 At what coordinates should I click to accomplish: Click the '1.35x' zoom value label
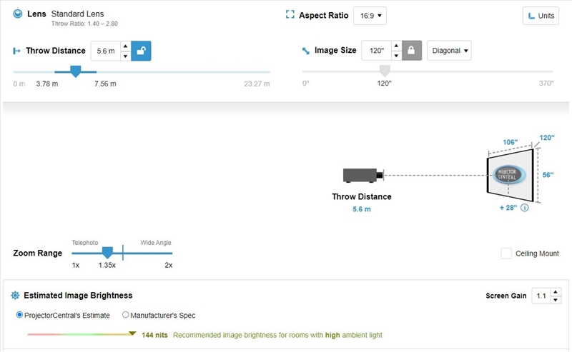[x=107, y=265]
